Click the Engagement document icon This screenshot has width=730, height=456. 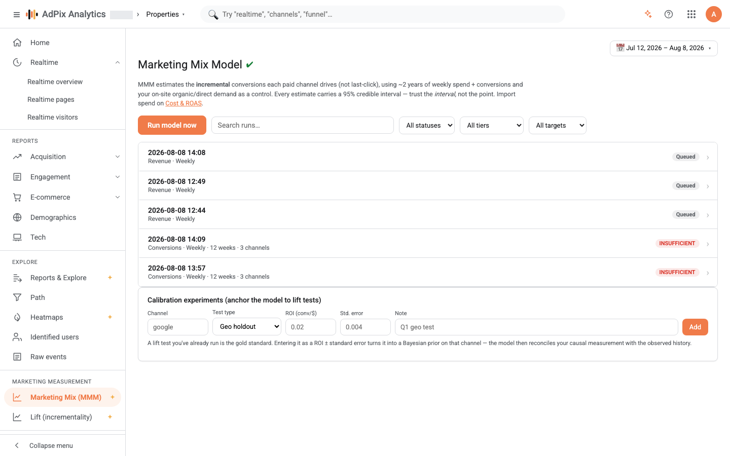tap(17, 177)
